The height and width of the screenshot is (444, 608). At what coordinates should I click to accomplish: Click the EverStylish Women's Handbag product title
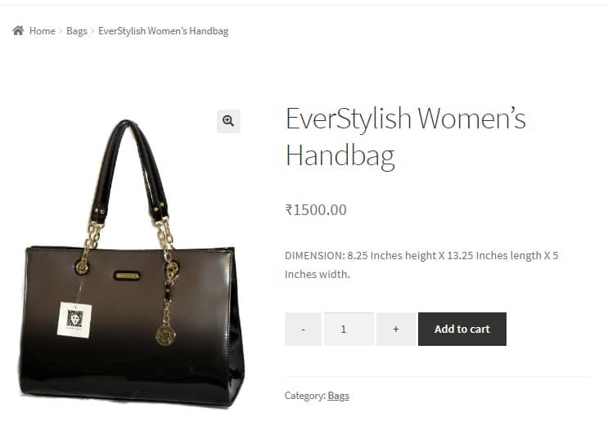[x=406, y=137]
